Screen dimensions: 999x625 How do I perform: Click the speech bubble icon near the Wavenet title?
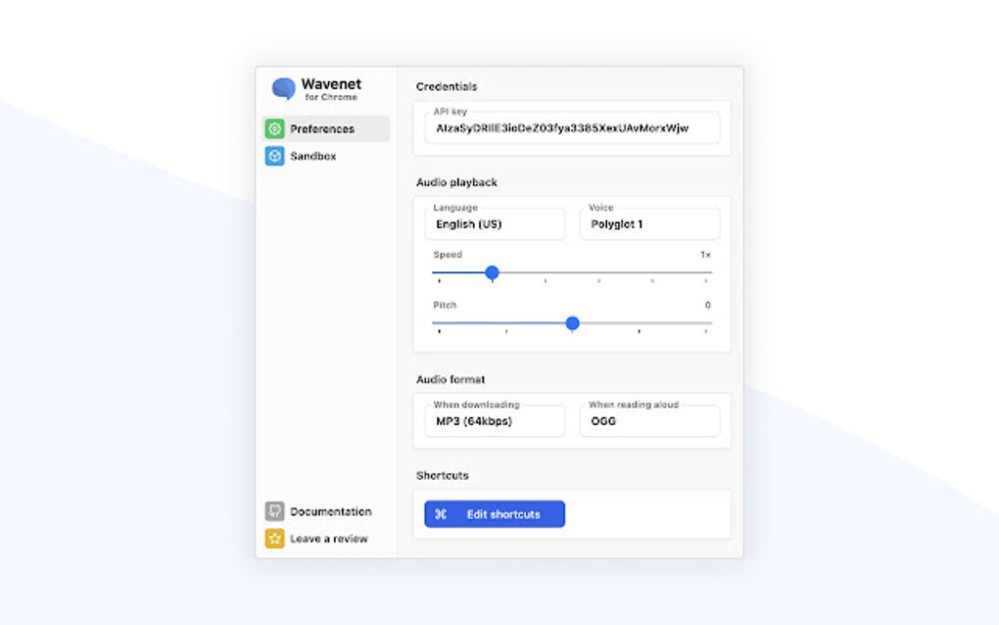click(281, 89)
